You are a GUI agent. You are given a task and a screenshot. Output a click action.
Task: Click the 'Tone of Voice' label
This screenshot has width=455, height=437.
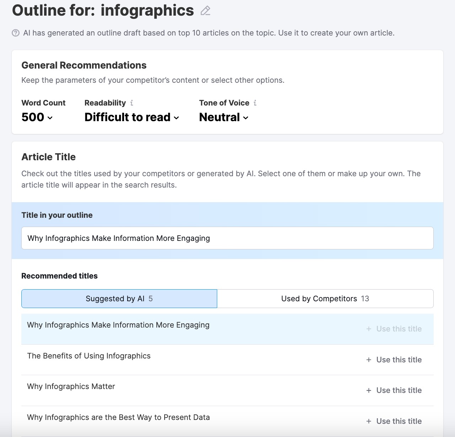coord(224,103)
